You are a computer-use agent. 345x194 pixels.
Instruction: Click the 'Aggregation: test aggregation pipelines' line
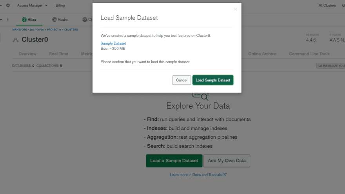coord(191,137)
